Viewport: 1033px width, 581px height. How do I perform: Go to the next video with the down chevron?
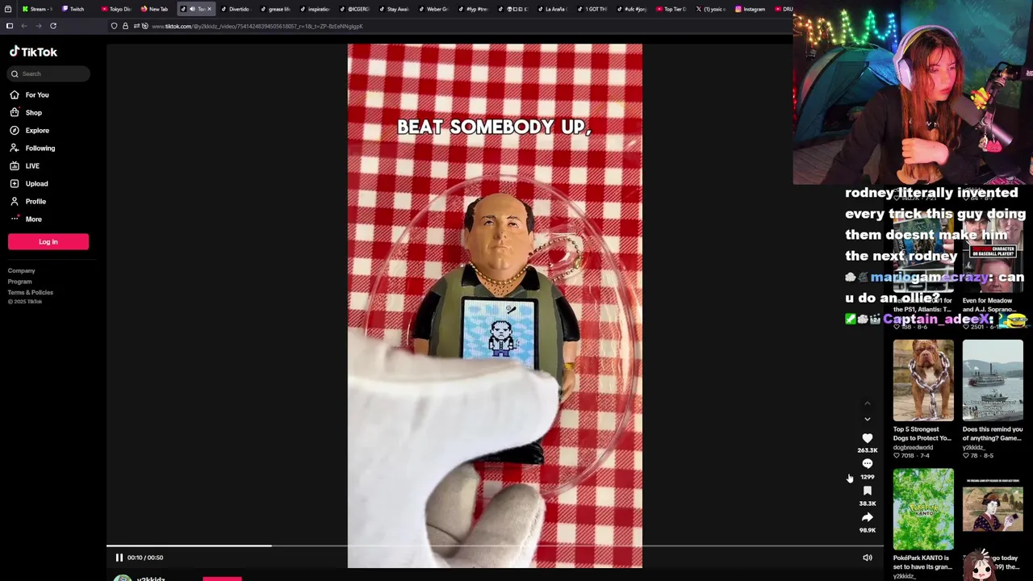(868, 419)
